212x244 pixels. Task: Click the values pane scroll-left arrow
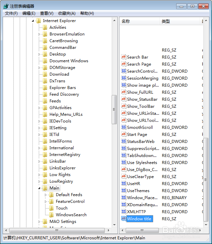tap(122, 230)
